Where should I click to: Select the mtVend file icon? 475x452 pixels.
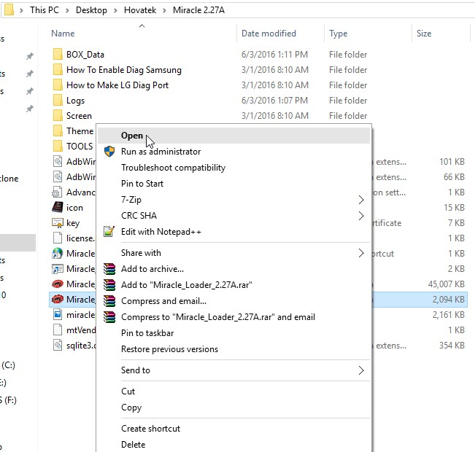[x=58, y=330]
